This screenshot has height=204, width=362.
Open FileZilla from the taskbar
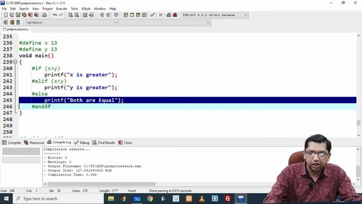[x=227, y=198]
